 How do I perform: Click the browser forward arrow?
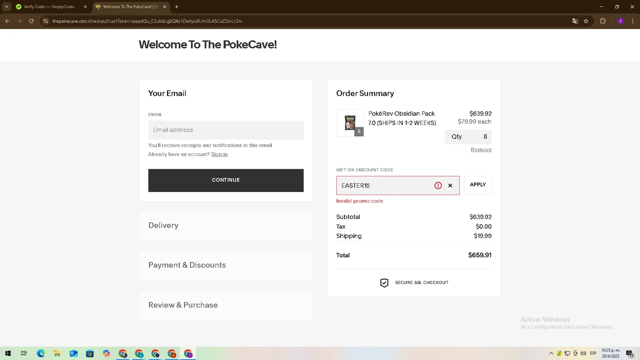pyautogui.click(x=19, y=21)
